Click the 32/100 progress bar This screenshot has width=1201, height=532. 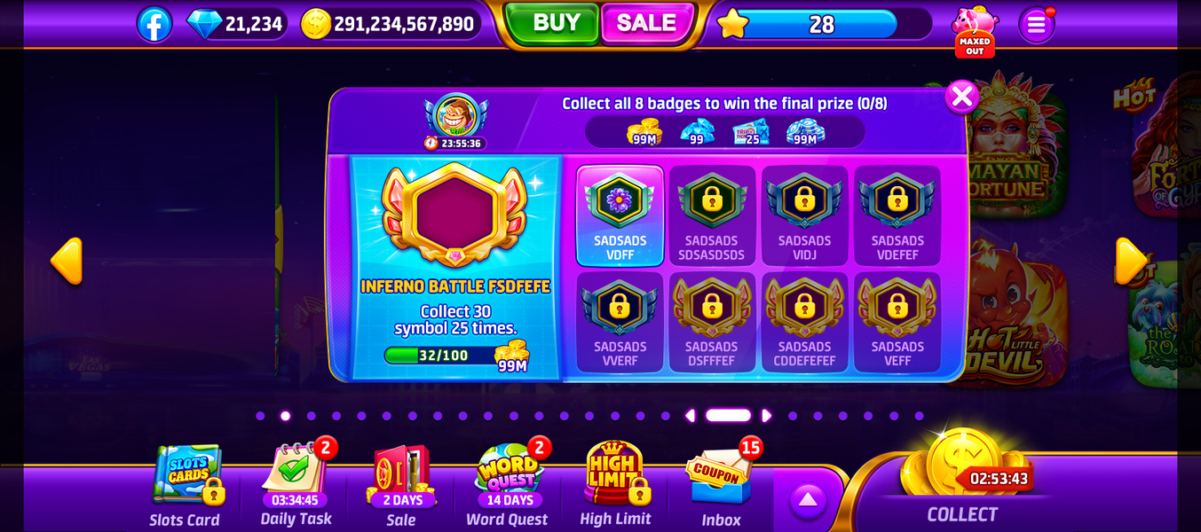click(x=442, y=356)
